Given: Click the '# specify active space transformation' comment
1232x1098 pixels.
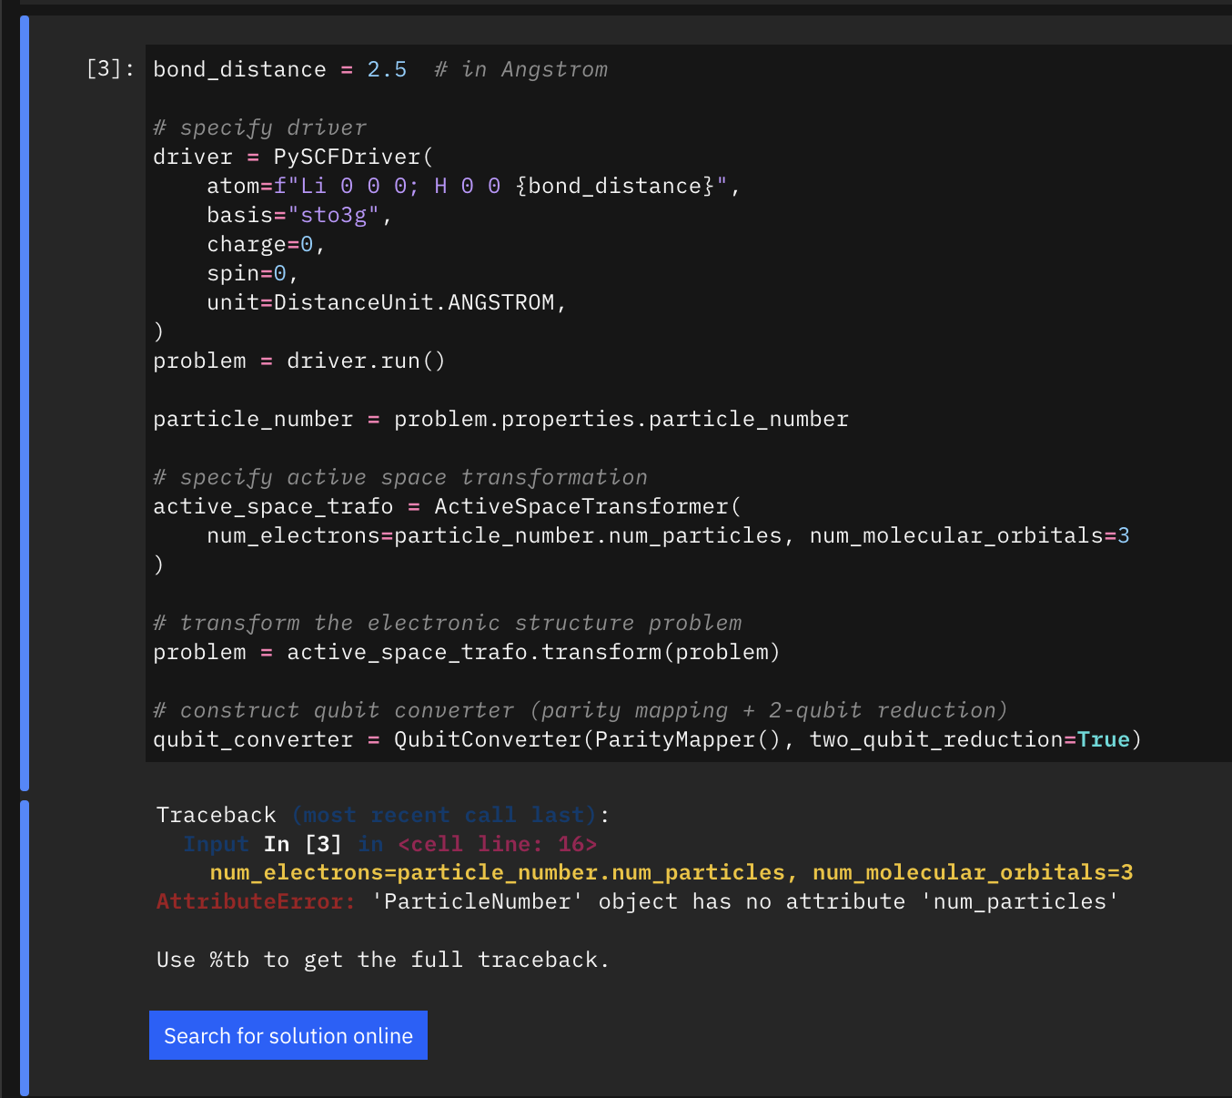Looking at the screenshot, I should [400, 477].
